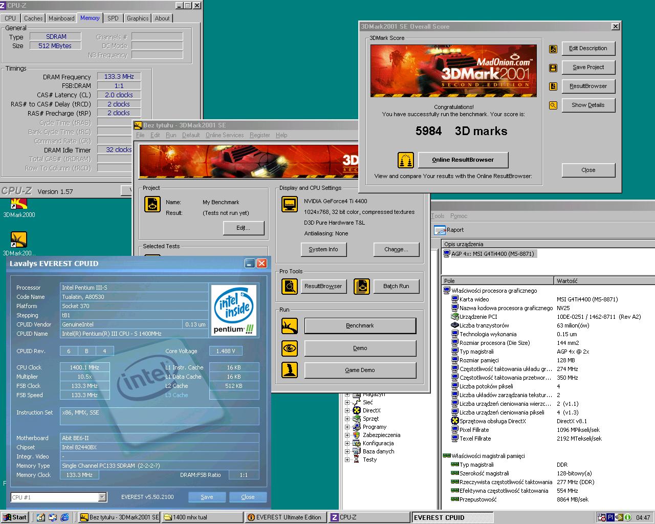Viewport: 655px width, 524px height.
Task: Click the ResultBrowser magnifier icon in Pro Tools
Action: click(x=290, y=286)
